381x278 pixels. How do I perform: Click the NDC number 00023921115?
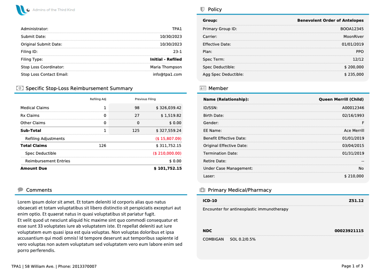[x=349, y=231]
